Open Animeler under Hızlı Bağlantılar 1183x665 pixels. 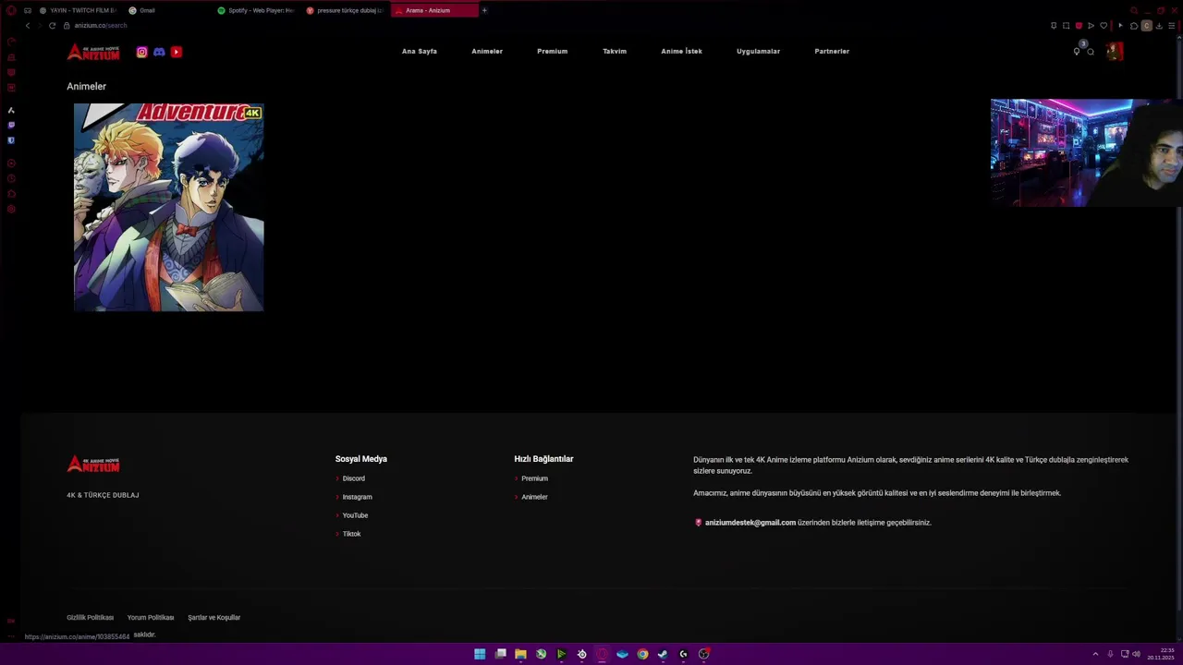pos(534,497)
